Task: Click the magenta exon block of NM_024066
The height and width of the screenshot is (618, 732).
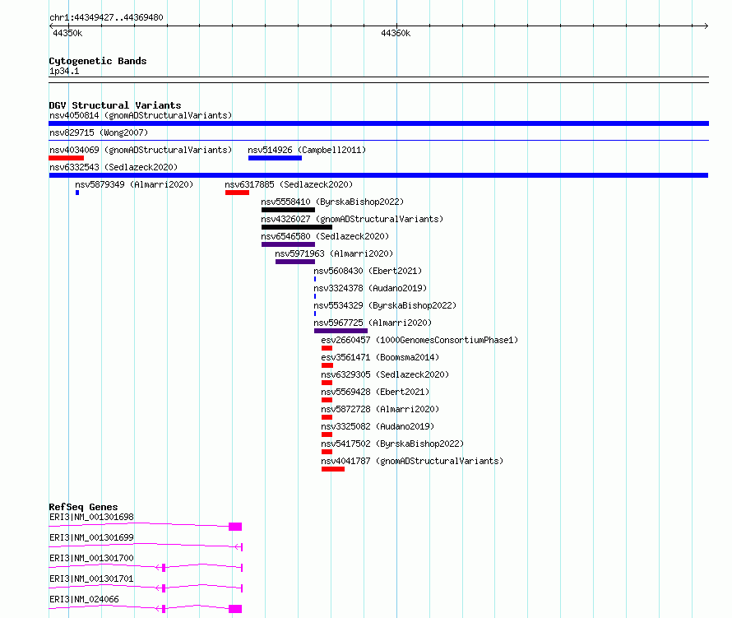Action: point(235,609)
